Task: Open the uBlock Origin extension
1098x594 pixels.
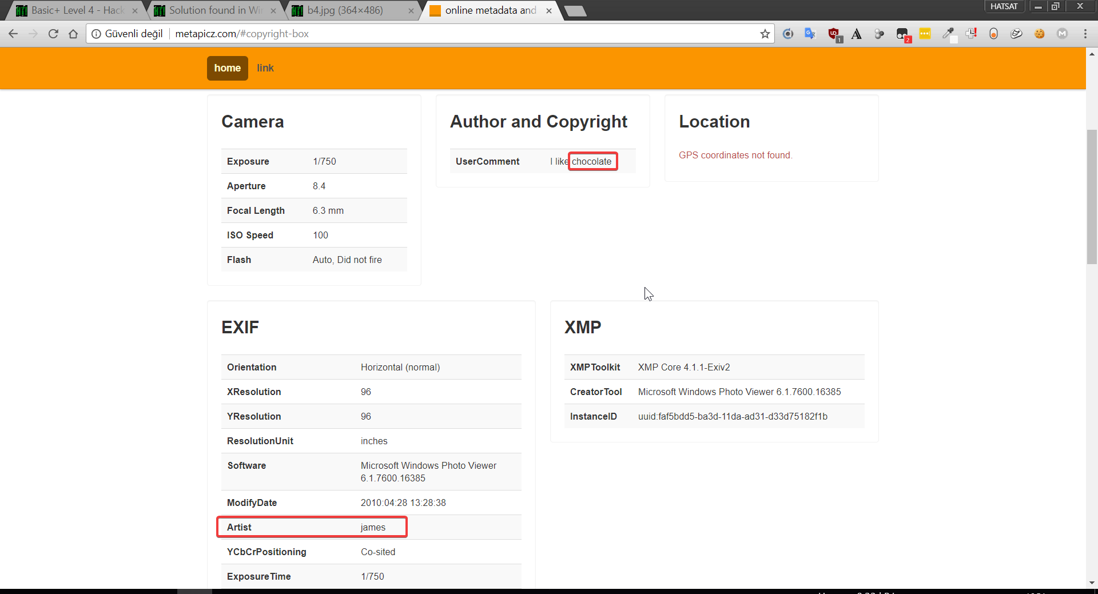Action: pyautogui.click(x=834, y=34)
